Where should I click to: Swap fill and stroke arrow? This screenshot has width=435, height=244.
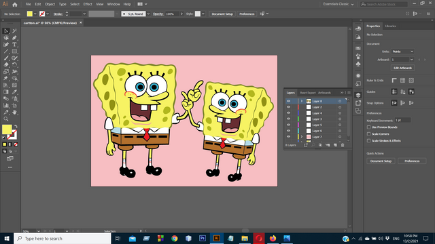click(x=16, y=126)
